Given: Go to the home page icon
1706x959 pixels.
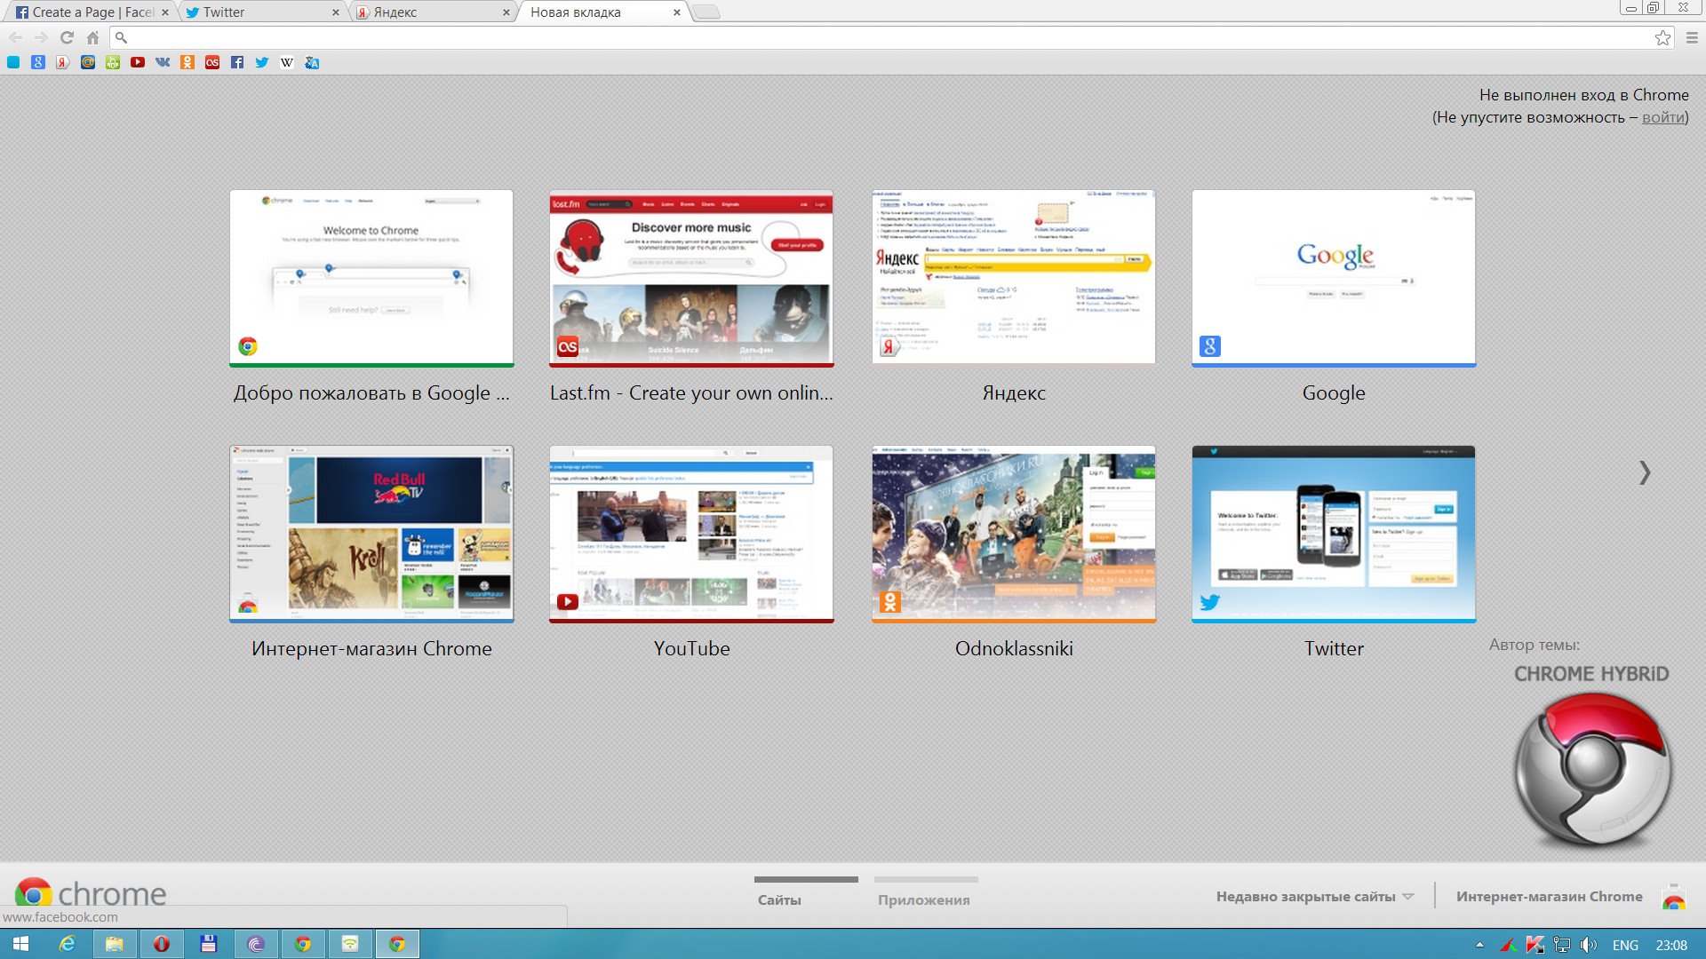Looking at the screenshot, I should tap(92, 37).
